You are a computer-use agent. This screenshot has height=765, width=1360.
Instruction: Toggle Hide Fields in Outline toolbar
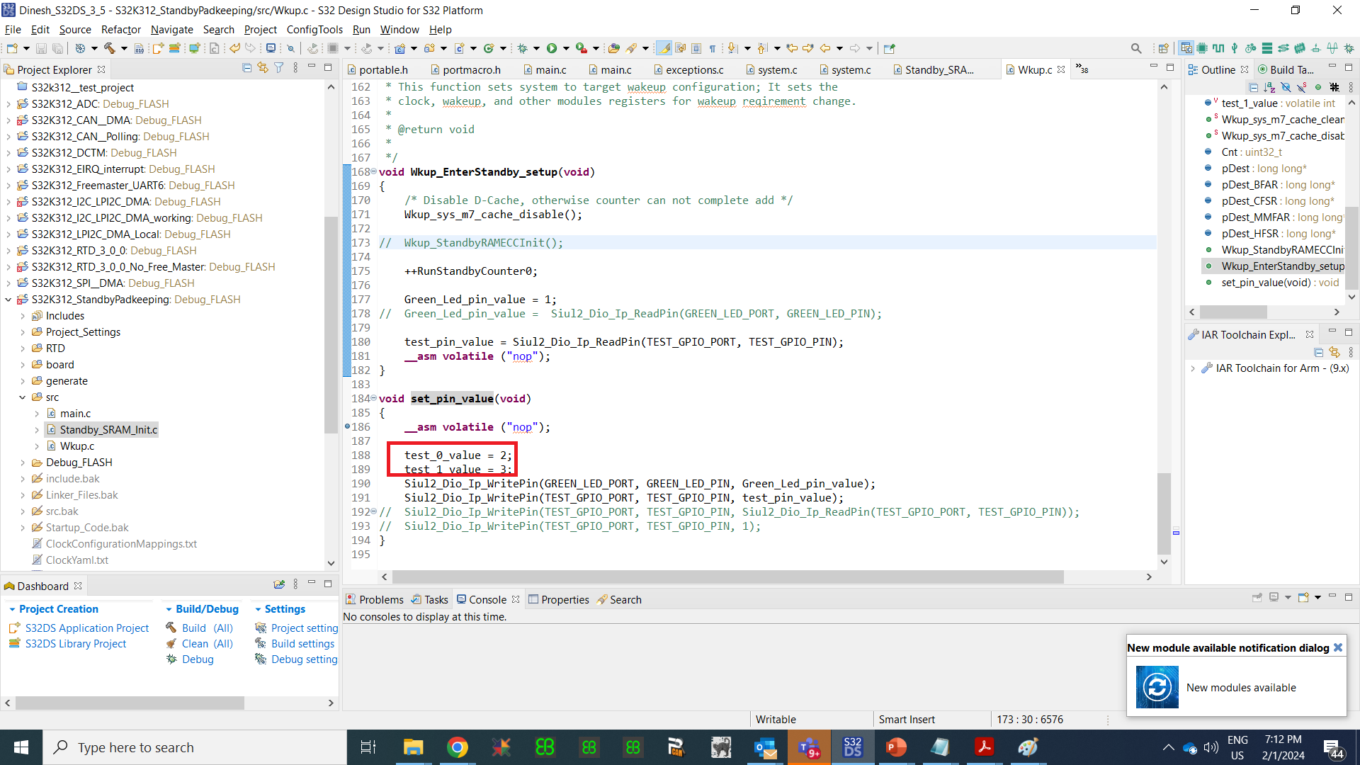point(1286,87)
